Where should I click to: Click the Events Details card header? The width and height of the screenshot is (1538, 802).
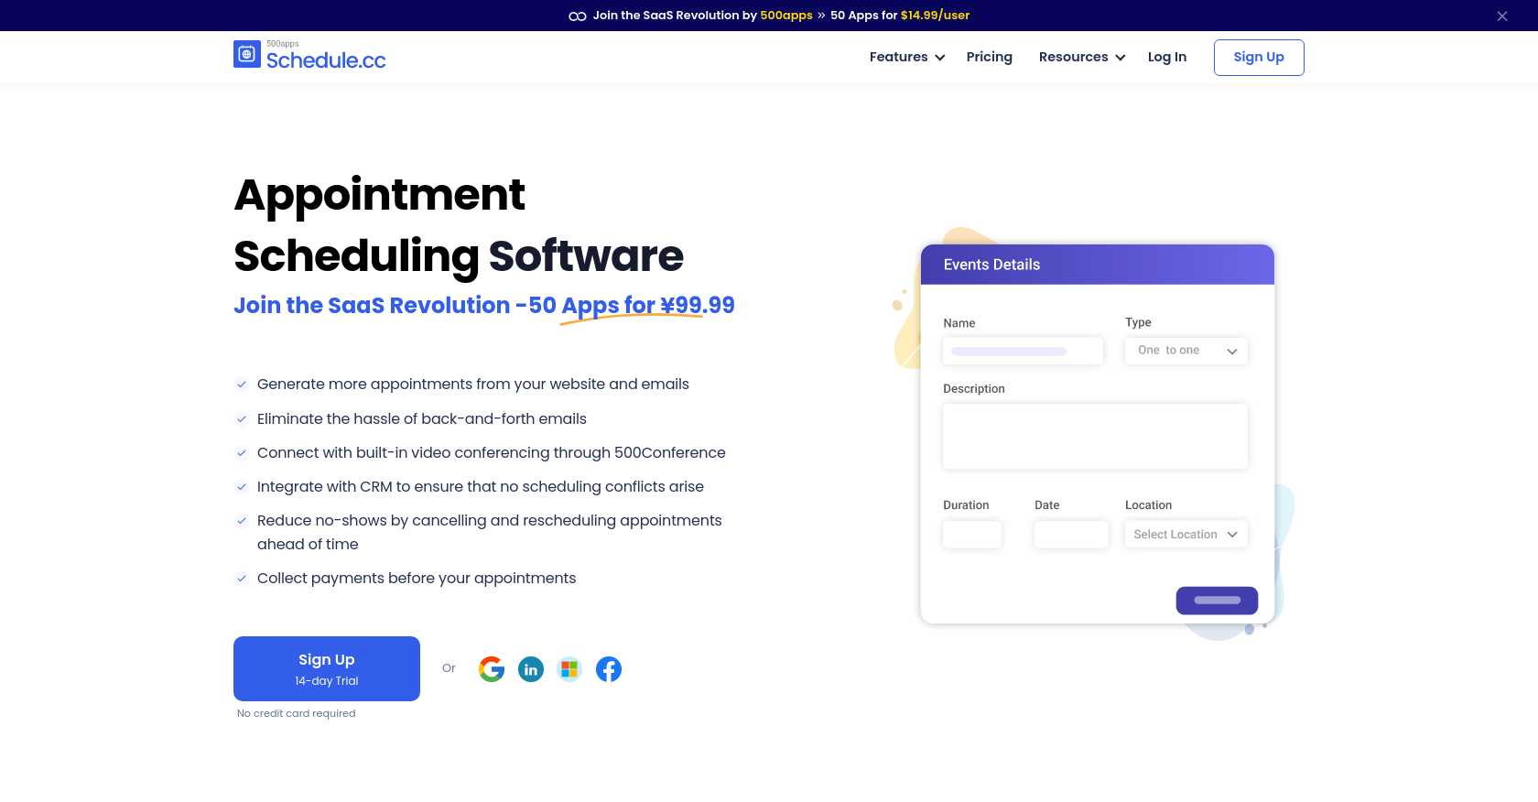[1098, 265]
